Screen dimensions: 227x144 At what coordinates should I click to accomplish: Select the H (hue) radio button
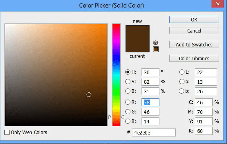pyautogui.click(x=128, y=72)
